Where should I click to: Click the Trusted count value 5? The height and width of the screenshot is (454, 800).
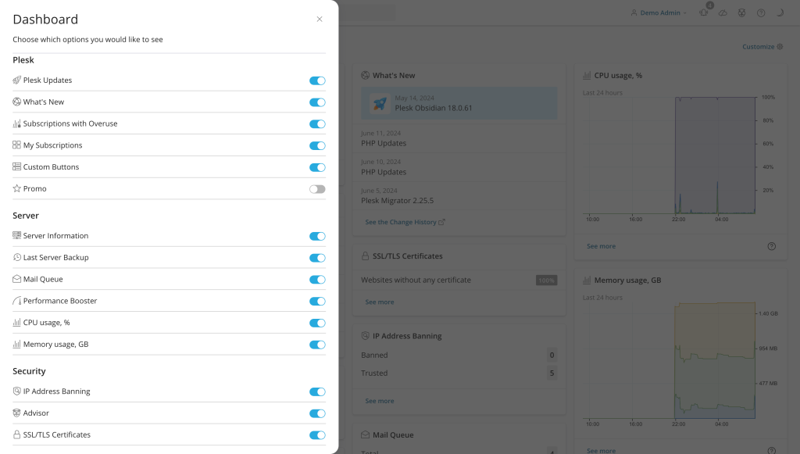552,373
